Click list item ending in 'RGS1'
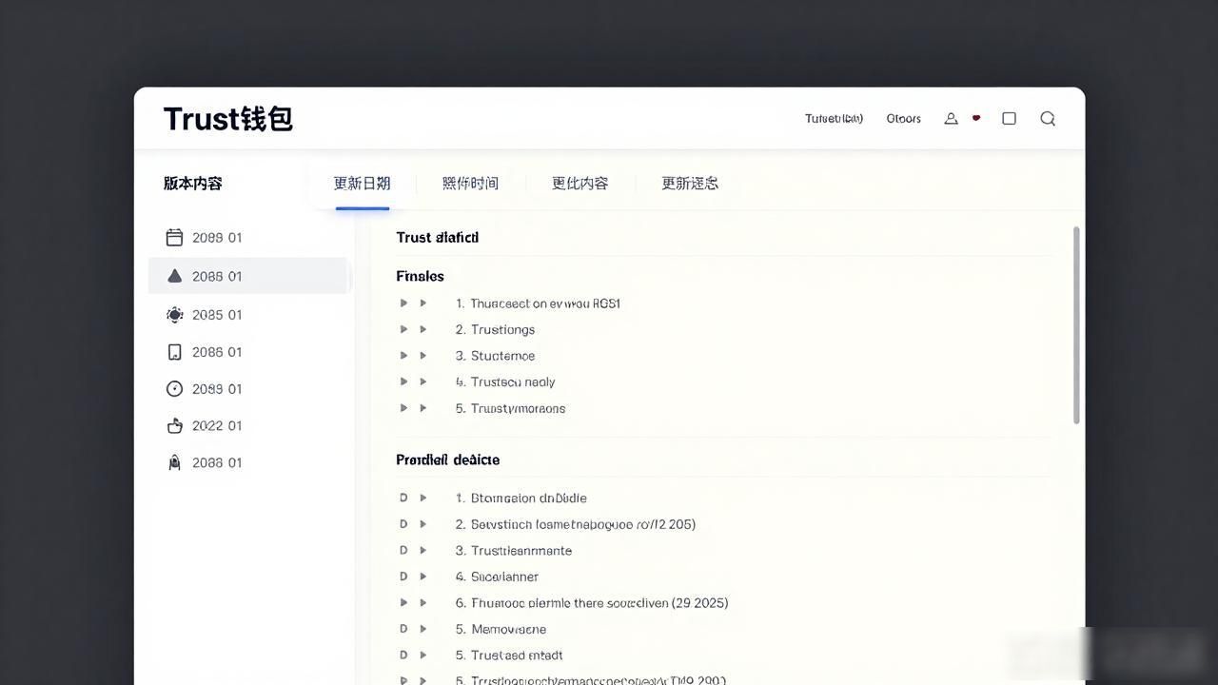1218x685 pixels. coord(538,303)
